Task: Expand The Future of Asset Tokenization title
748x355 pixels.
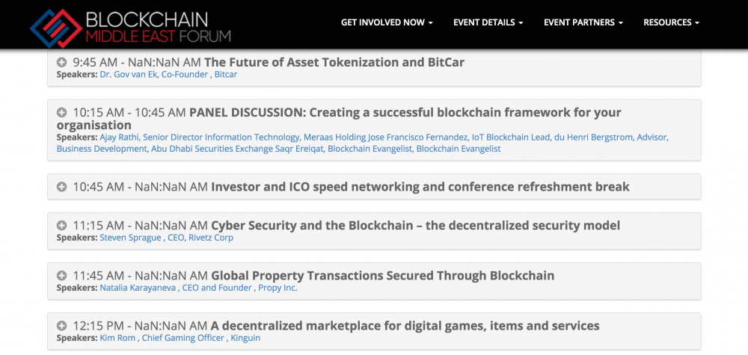Action: (x=334, y=62)
